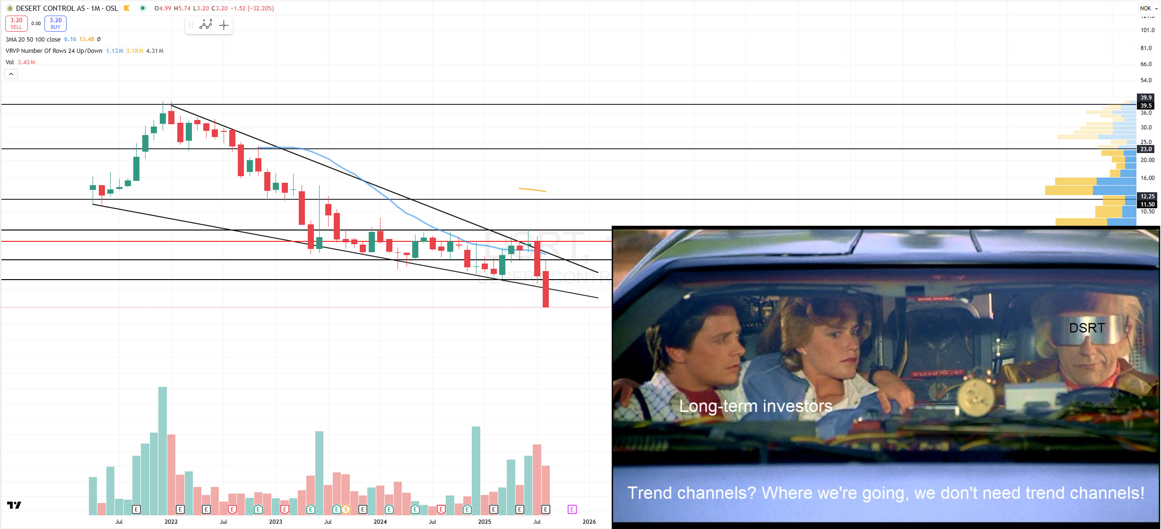Click the Desert Control symbol logo icon

click(9, 8)
